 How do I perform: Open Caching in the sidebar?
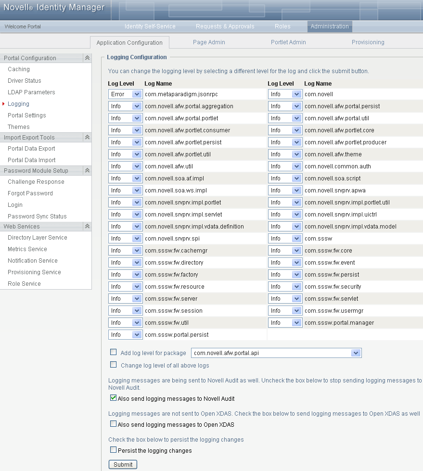coord(19,69)
